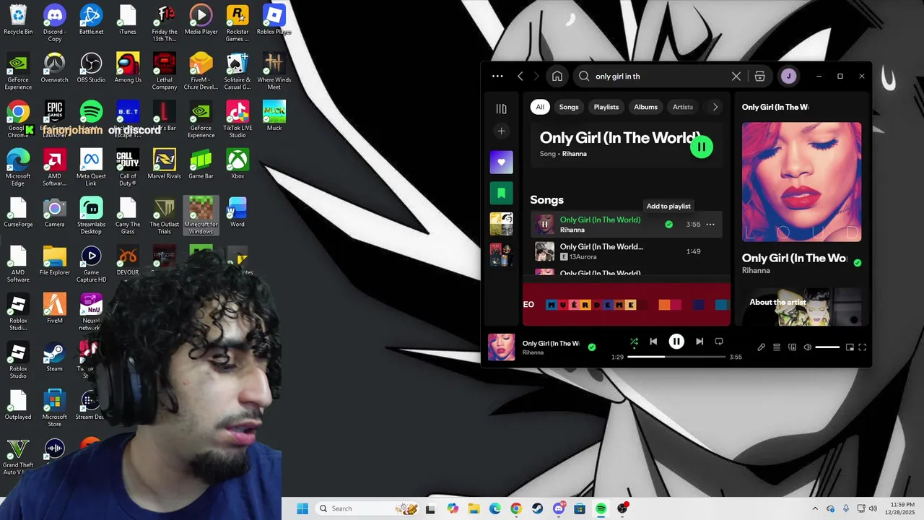The image size is (924, 520).
Task: Toggle shuffle mode
Action: [634, 342]
